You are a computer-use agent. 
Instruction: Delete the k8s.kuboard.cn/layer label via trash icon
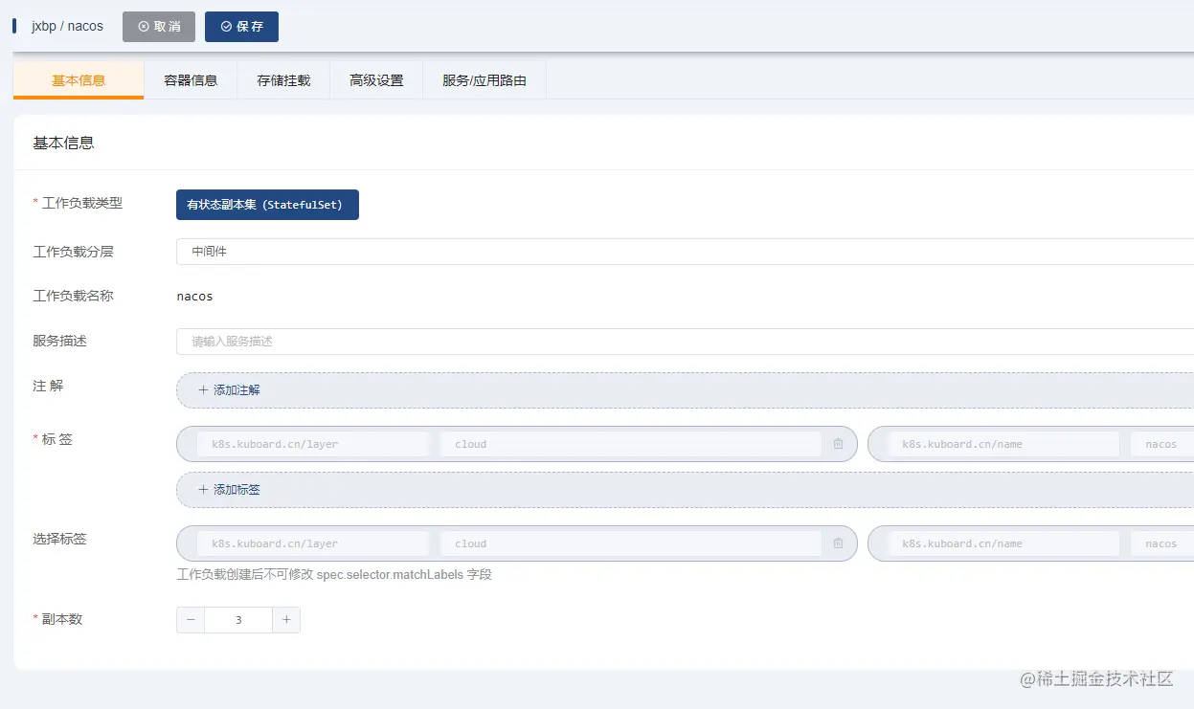click(838, 444)
